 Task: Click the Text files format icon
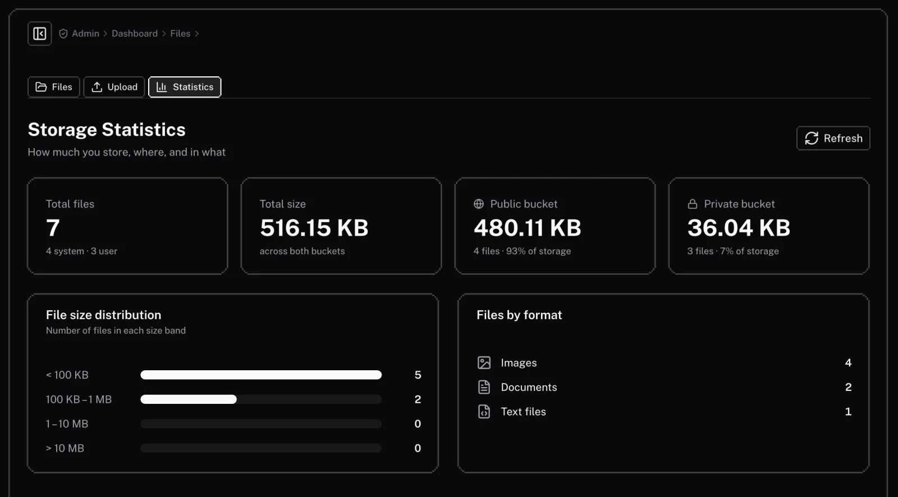tap(484, 412)
